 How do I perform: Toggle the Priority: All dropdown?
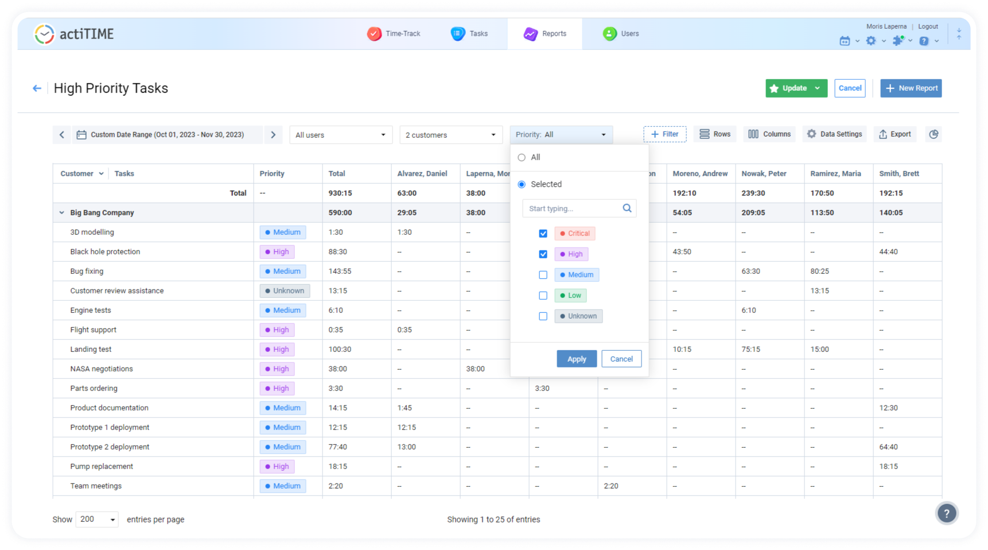561,135
